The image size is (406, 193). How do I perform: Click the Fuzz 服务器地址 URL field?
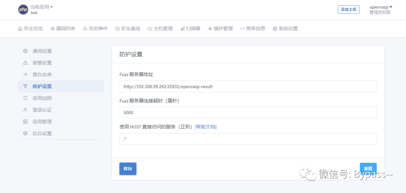[248, 86]
